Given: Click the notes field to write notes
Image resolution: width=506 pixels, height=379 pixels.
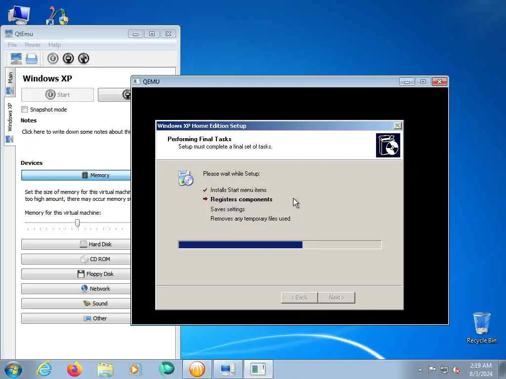Looking at the screenshot, I should 76,132.
